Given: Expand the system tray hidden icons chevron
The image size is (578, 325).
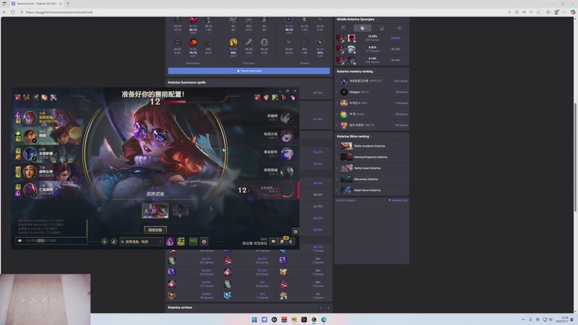Looking at the screenshot, I should tap(523, 319).
